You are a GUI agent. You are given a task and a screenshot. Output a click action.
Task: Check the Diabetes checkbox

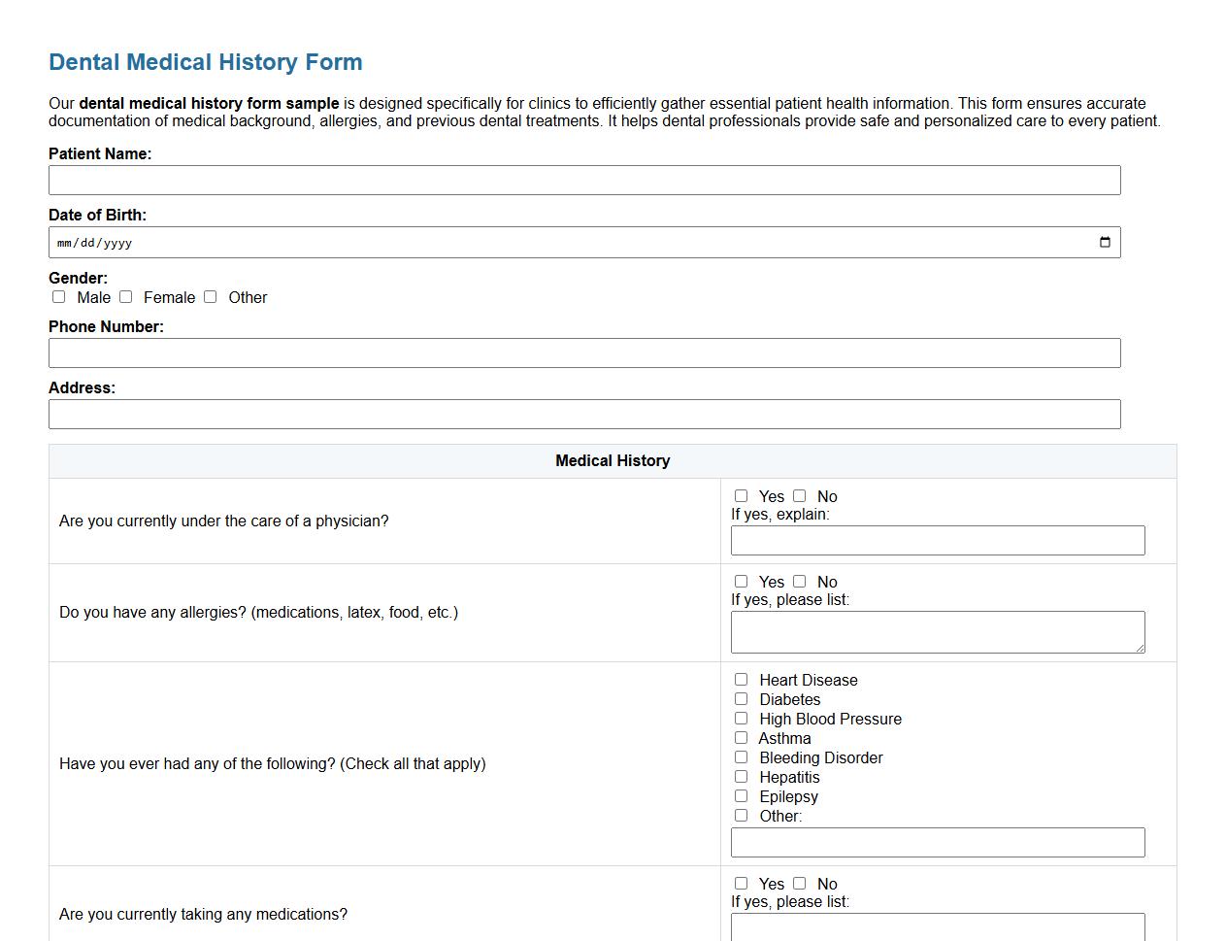741,698
